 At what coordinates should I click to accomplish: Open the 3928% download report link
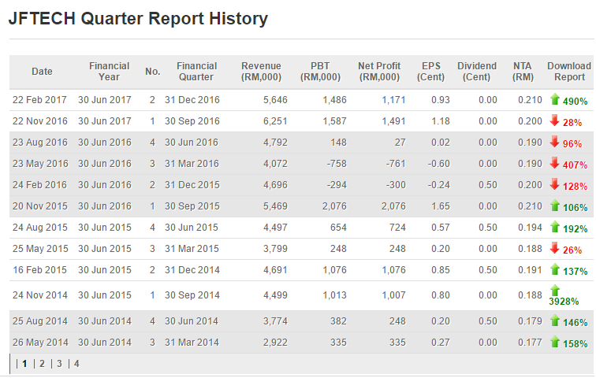564,302
